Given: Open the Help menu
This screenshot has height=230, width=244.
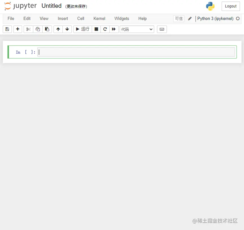Looking at the screenshot, I should click(142, 19).
